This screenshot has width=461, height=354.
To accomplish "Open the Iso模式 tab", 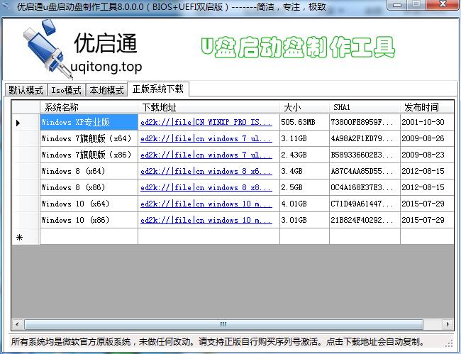I will [66, 90].
